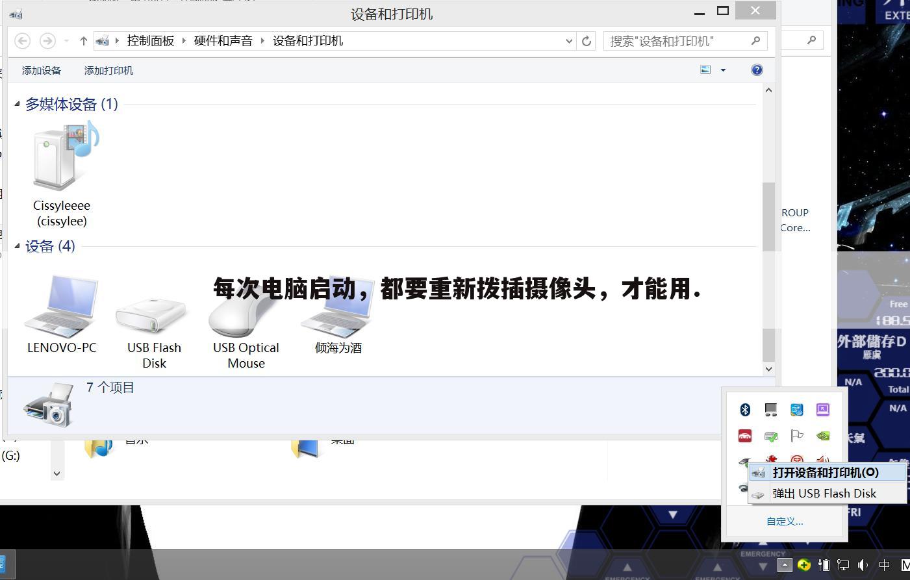Click the gray display tray icon
This screenshot has height=580, width=910.
(x=771, y=410)
